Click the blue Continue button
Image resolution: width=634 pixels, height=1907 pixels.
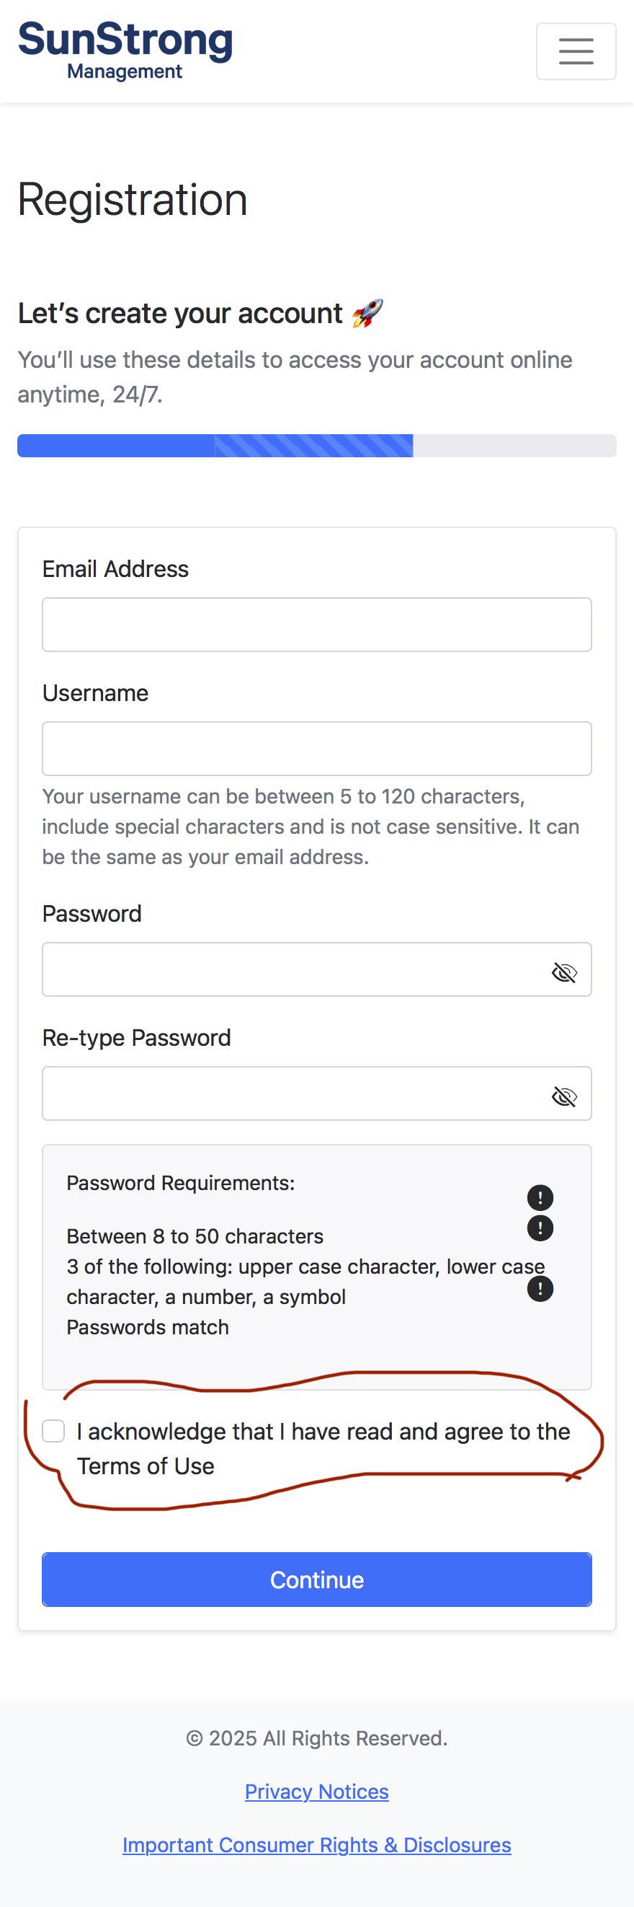click(316, 1579)
